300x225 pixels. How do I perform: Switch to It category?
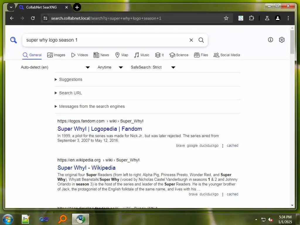pyautogui.click(x=159, y=55)
